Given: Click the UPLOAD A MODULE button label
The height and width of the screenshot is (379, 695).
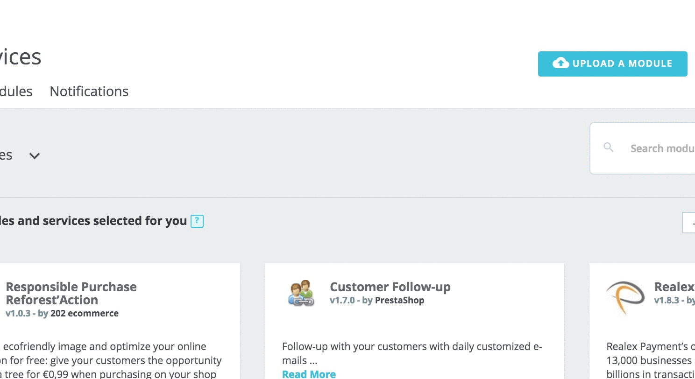Looking at the screenshot, I should tap(622, 63).
